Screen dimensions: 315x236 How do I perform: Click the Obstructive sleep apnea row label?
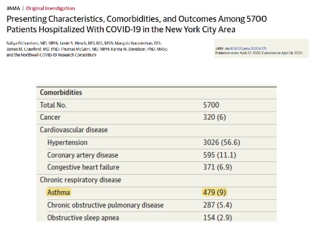click(83, 218)
